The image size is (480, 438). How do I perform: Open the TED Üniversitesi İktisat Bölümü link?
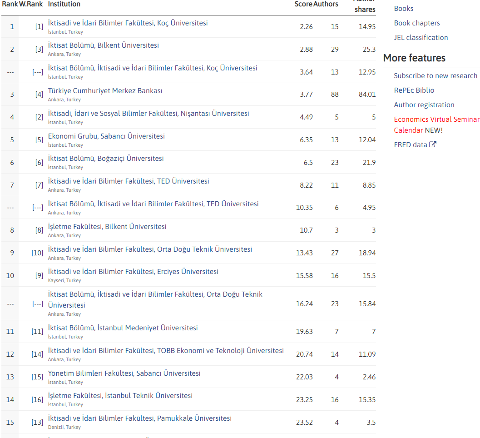153,204
